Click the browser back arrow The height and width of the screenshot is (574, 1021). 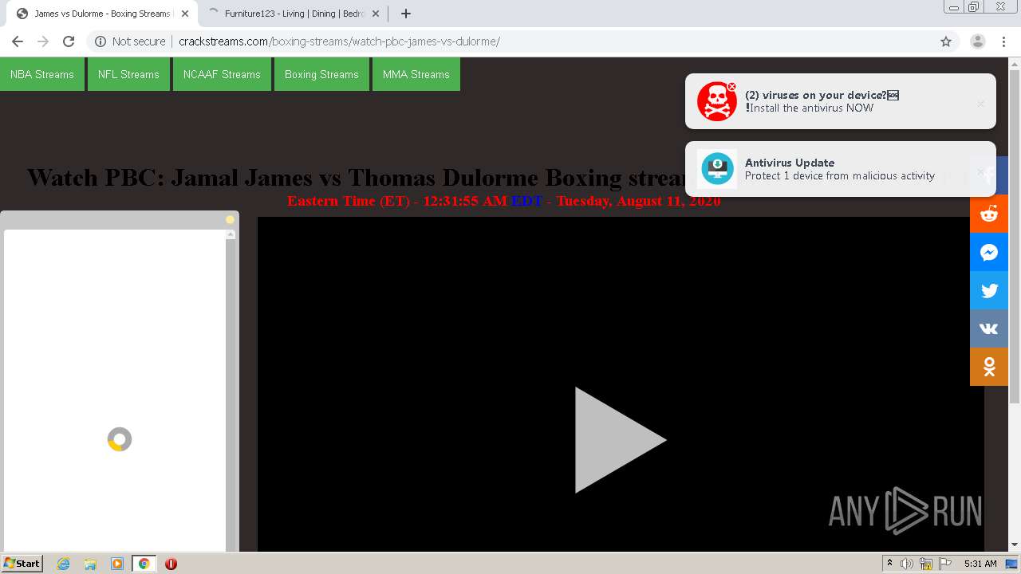(x=18, y=41)
